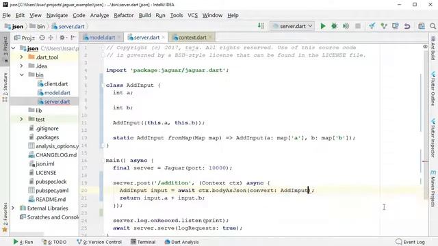The width and height of the screenshot is (438, 246).
Task: Click the locate/scroll-from-source target icon
Action: click(x=42, y=38)
